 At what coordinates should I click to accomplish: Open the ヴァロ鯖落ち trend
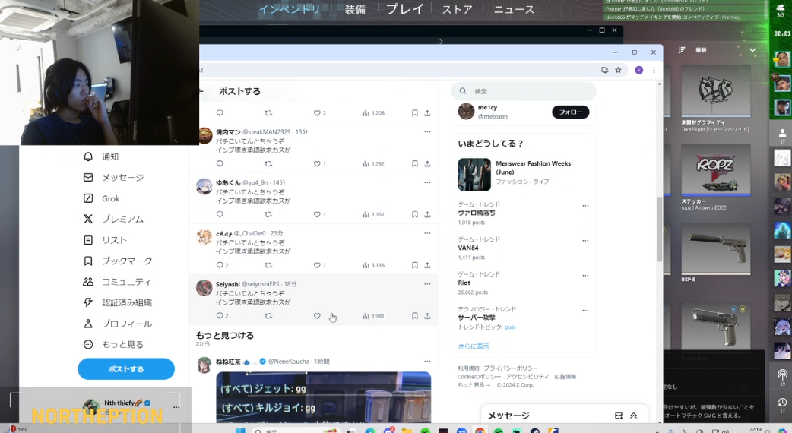[477, 213]
